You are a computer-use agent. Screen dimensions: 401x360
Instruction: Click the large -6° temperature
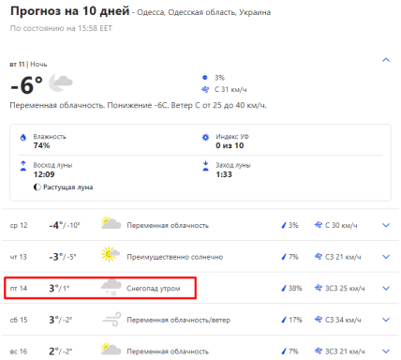tap(26, 85)
